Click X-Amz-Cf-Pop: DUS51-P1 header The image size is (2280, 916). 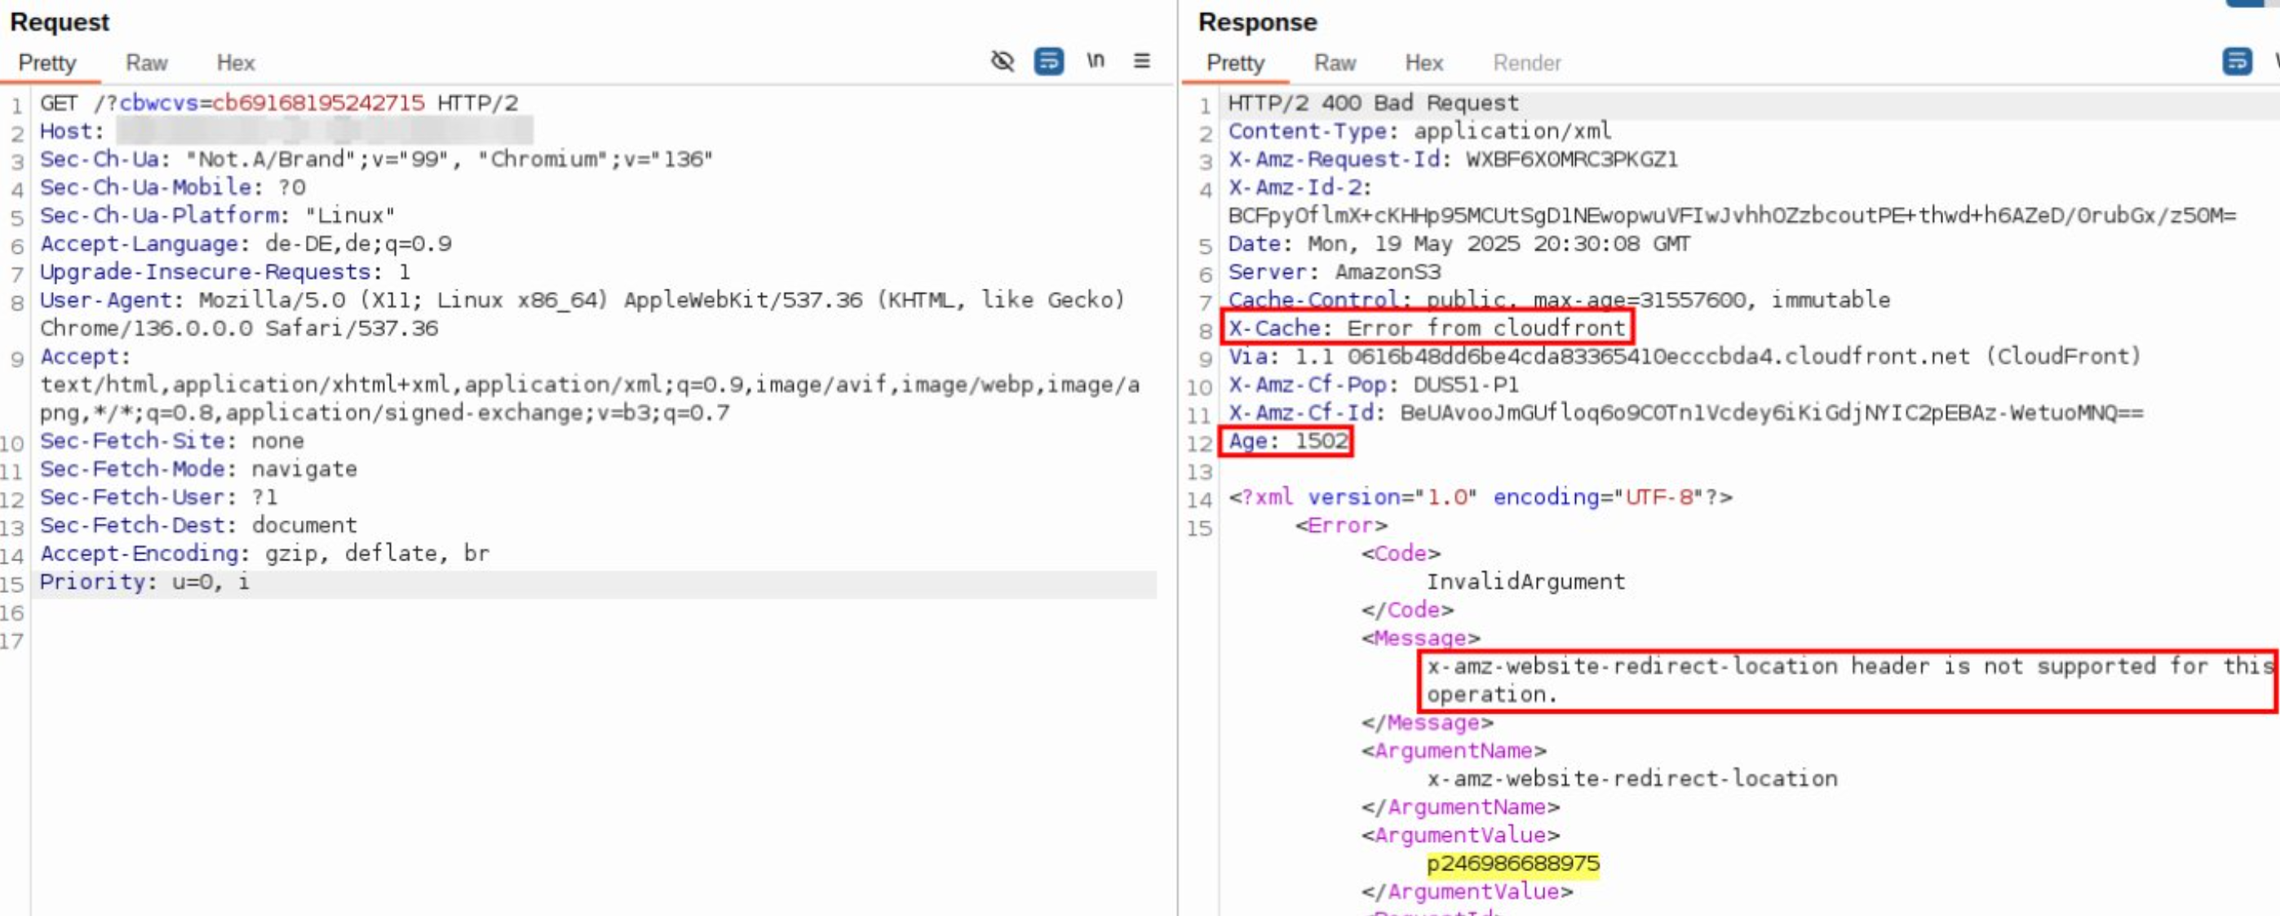(1373, 385)
